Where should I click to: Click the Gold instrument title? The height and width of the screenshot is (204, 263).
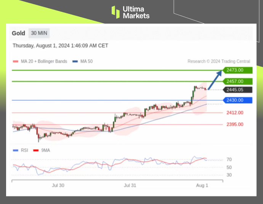18,33
